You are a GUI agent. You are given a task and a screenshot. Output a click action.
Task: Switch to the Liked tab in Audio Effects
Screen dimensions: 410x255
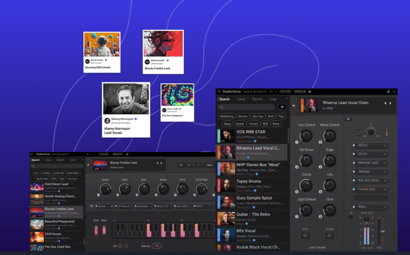241,99
